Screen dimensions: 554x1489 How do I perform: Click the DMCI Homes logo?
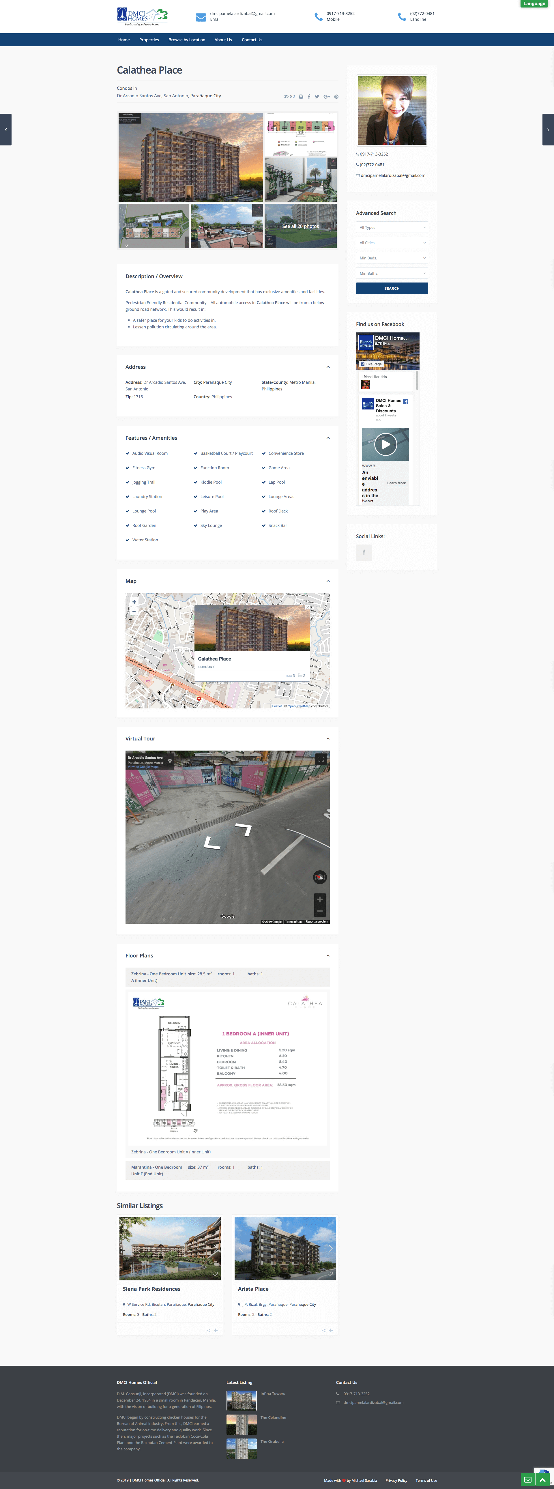pyautogui.click(x=142, y=17)
